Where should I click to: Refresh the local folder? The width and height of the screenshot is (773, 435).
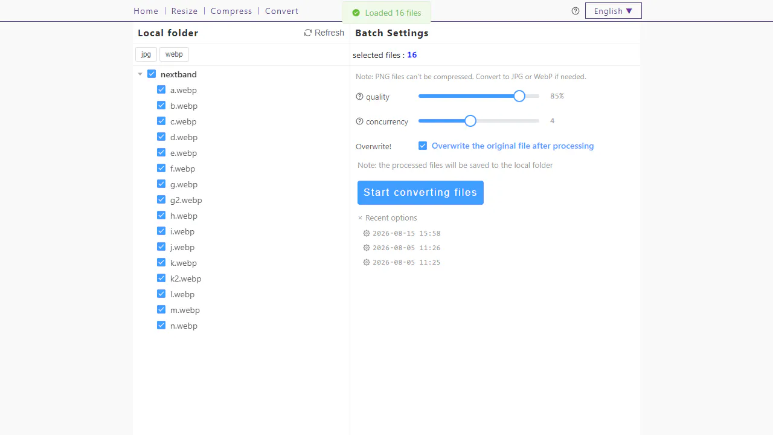[x=324, y=33]
